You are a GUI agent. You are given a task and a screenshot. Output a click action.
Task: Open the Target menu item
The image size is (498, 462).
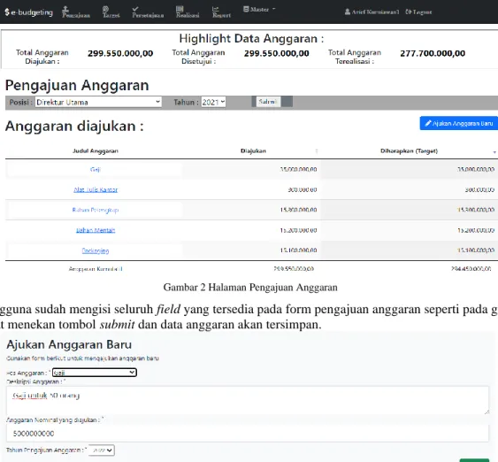pyautogui.click(x=111, y=12)
